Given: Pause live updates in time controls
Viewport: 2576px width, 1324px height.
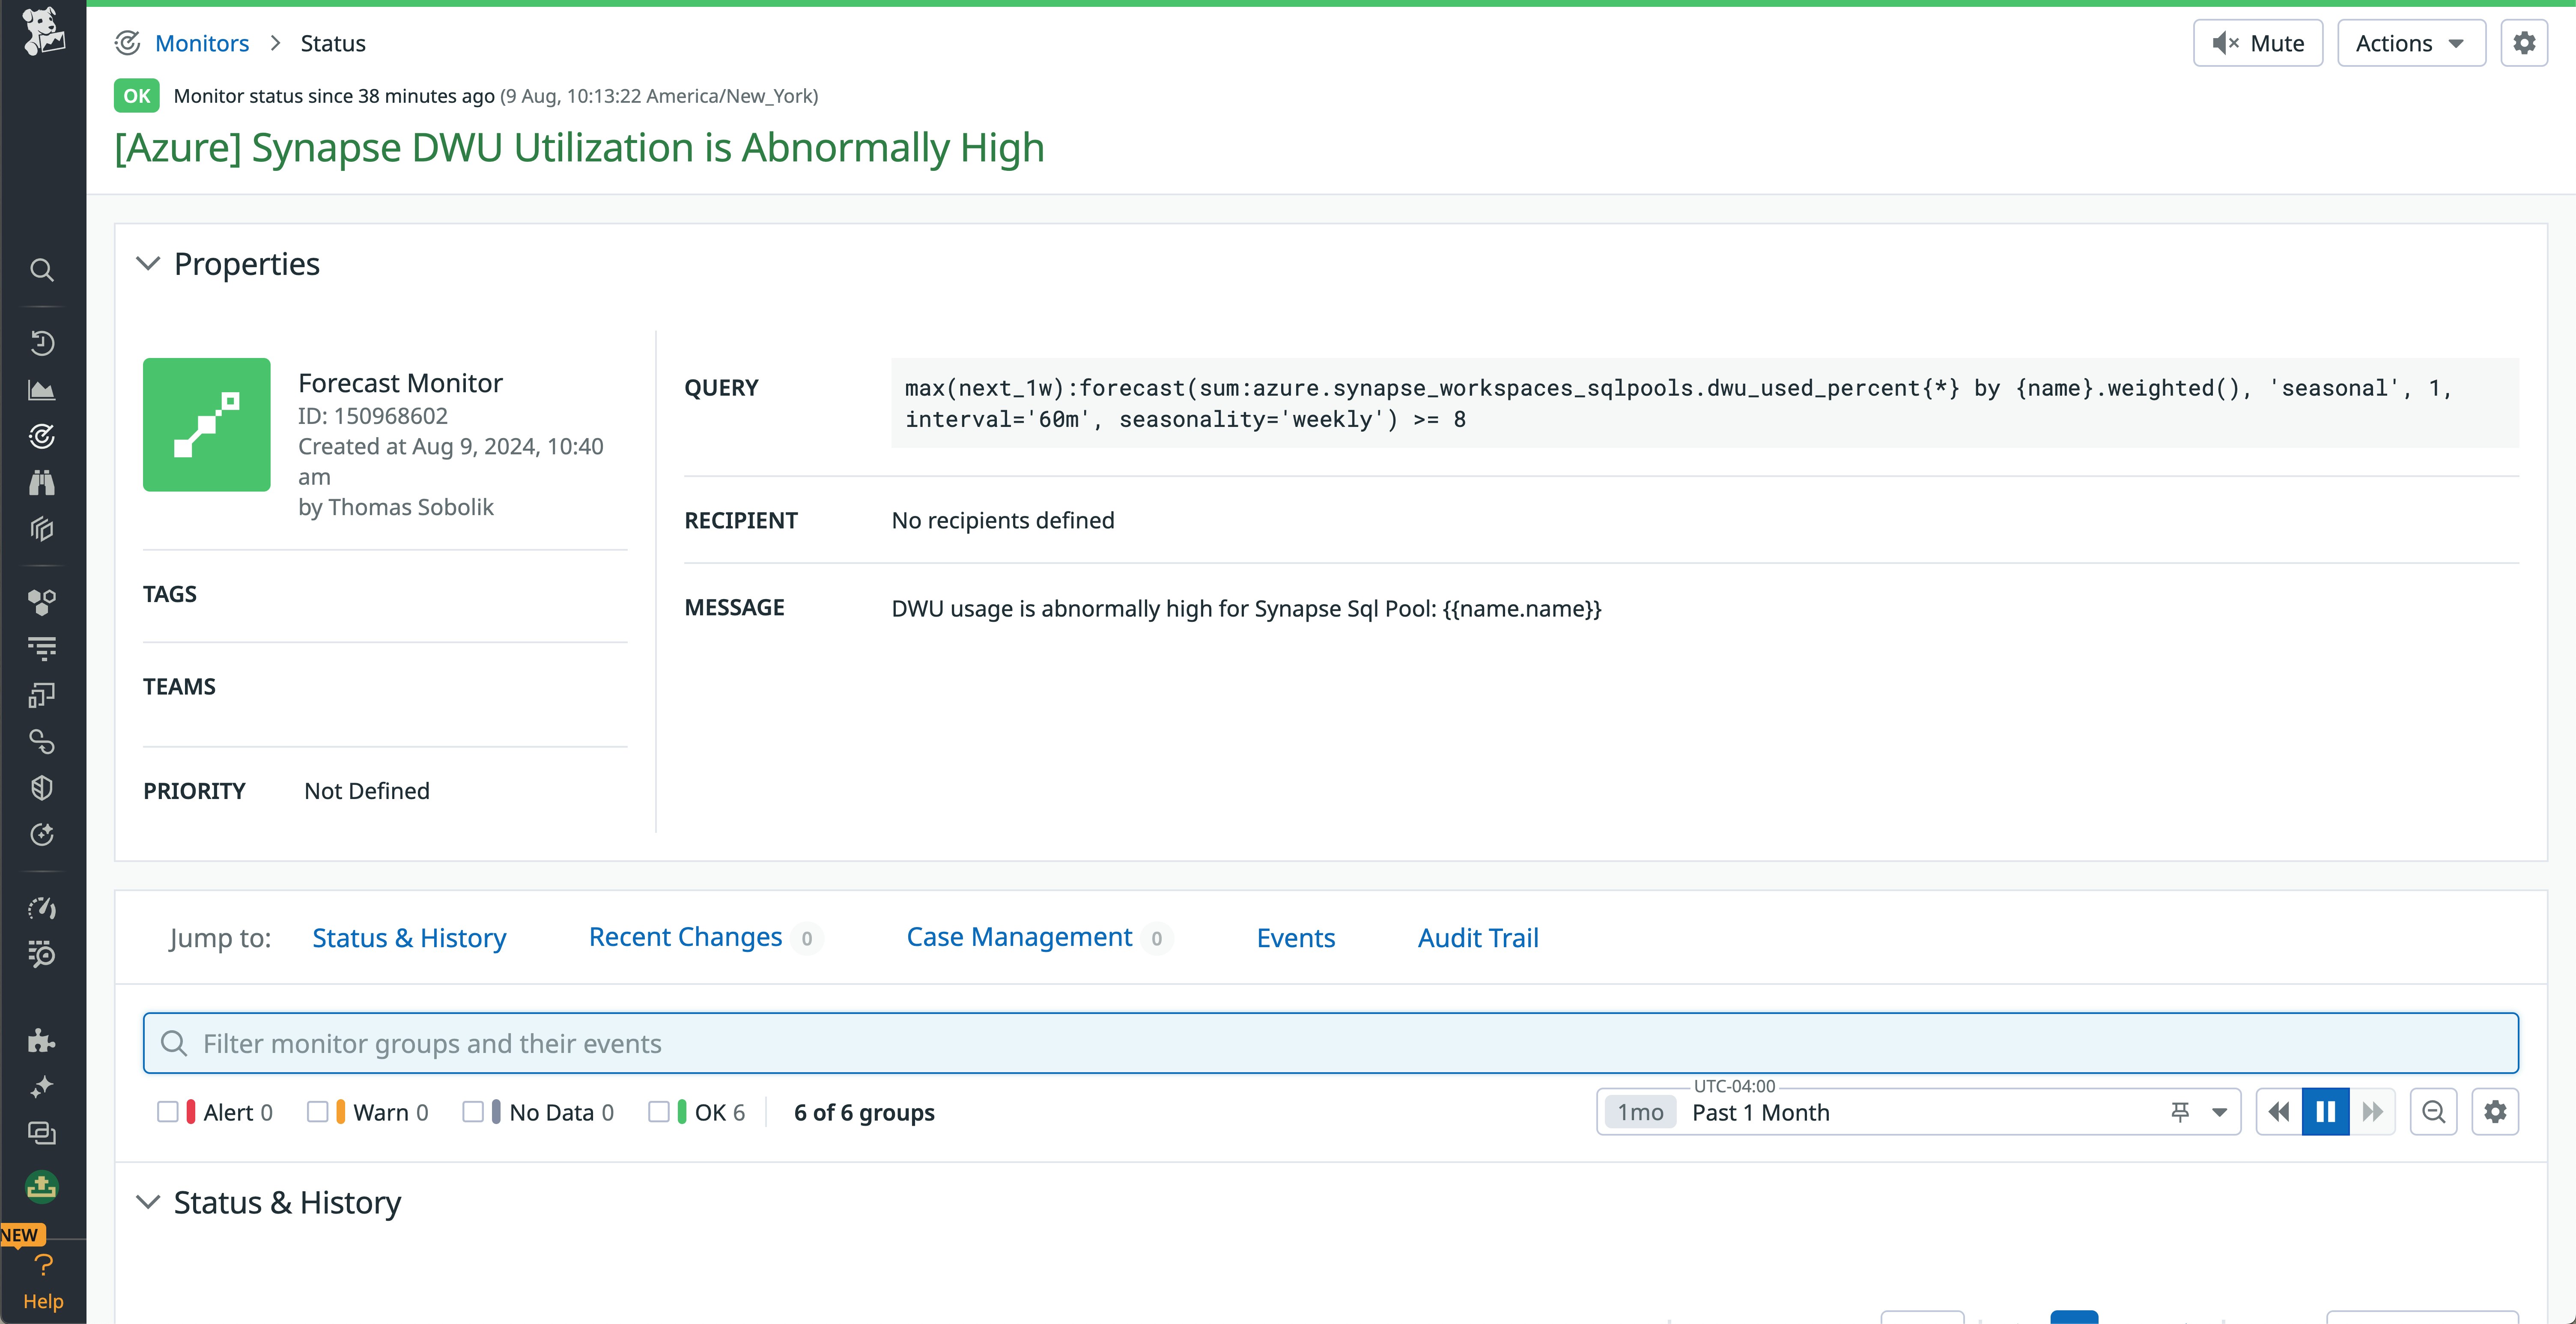Looking at the screenshot, I should click(2325, 1112).
